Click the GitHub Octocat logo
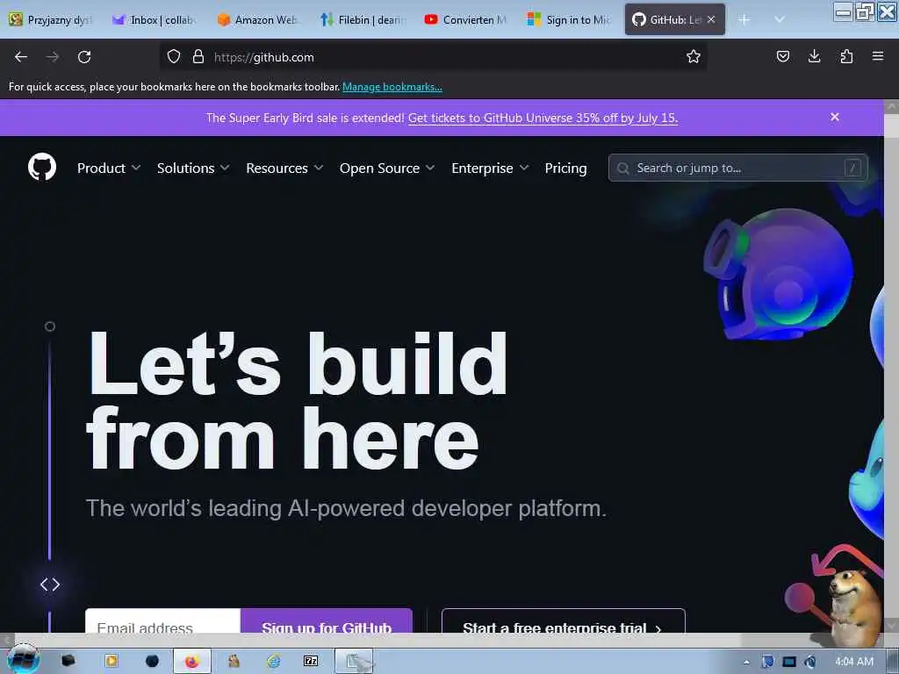 point(42,168)
